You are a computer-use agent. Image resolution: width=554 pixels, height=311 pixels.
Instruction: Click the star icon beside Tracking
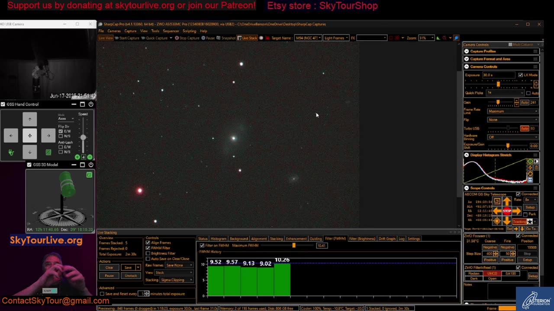529,222
